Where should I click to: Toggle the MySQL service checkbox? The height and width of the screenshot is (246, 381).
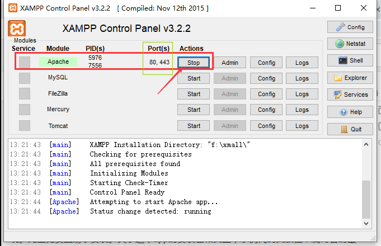click(x=25, y=78)
